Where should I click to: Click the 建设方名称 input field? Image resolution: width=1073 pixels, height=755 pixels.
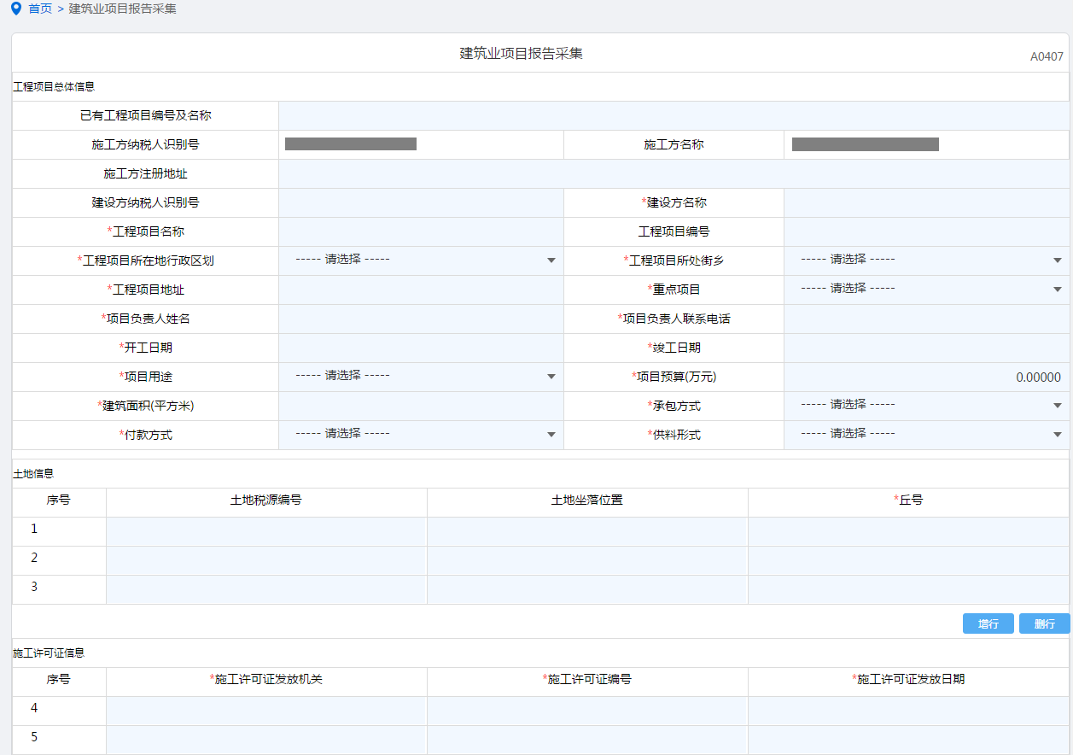[x=926, y=203]
